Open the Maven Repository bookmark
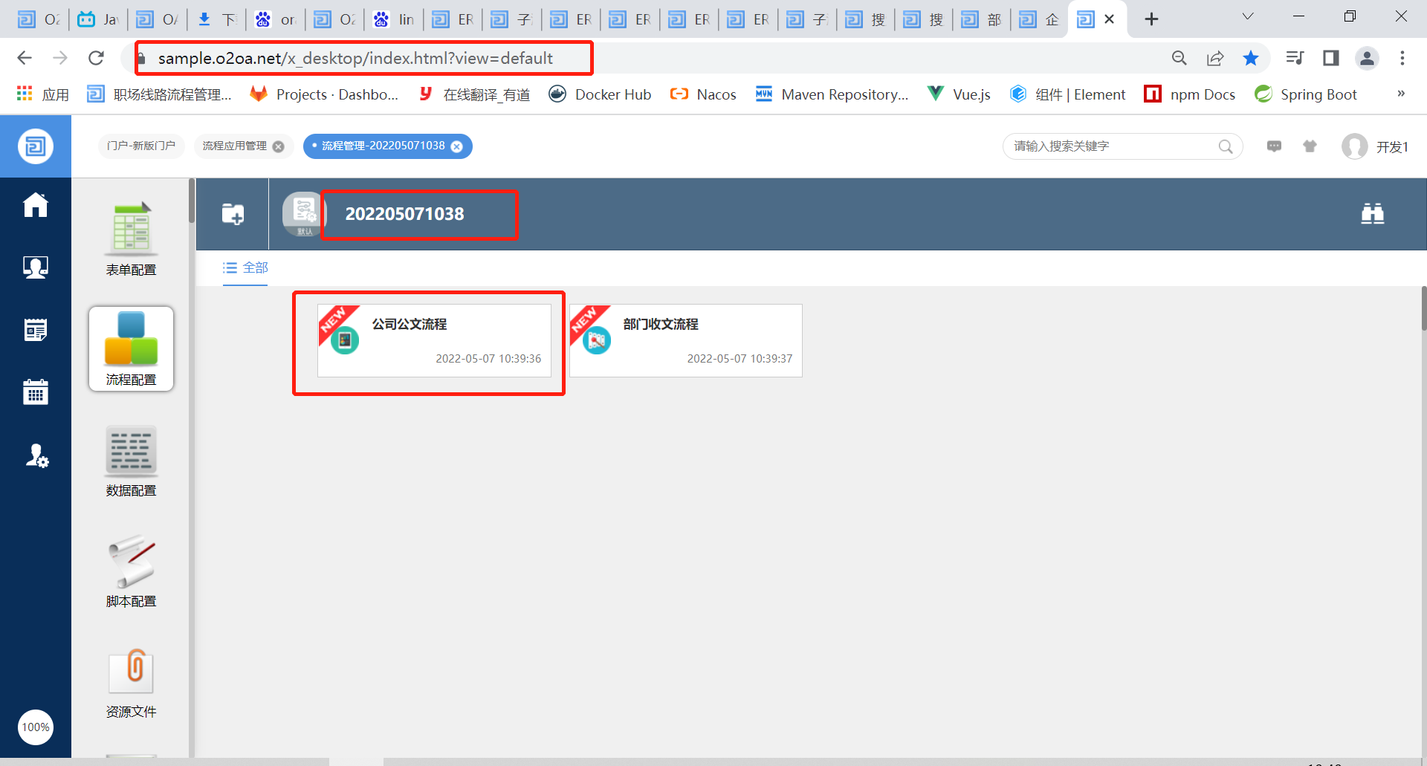The width and height of the screenshot is (1427, 766). [x=832, y=94]
